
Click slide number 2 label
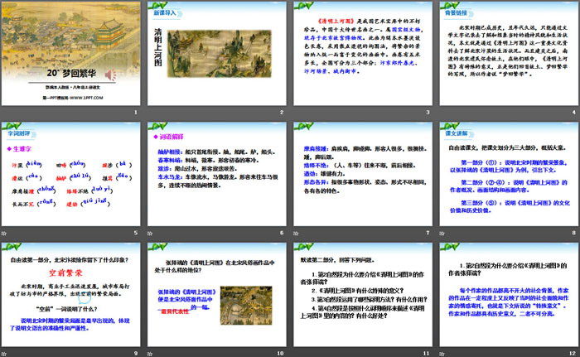point(282,112)
